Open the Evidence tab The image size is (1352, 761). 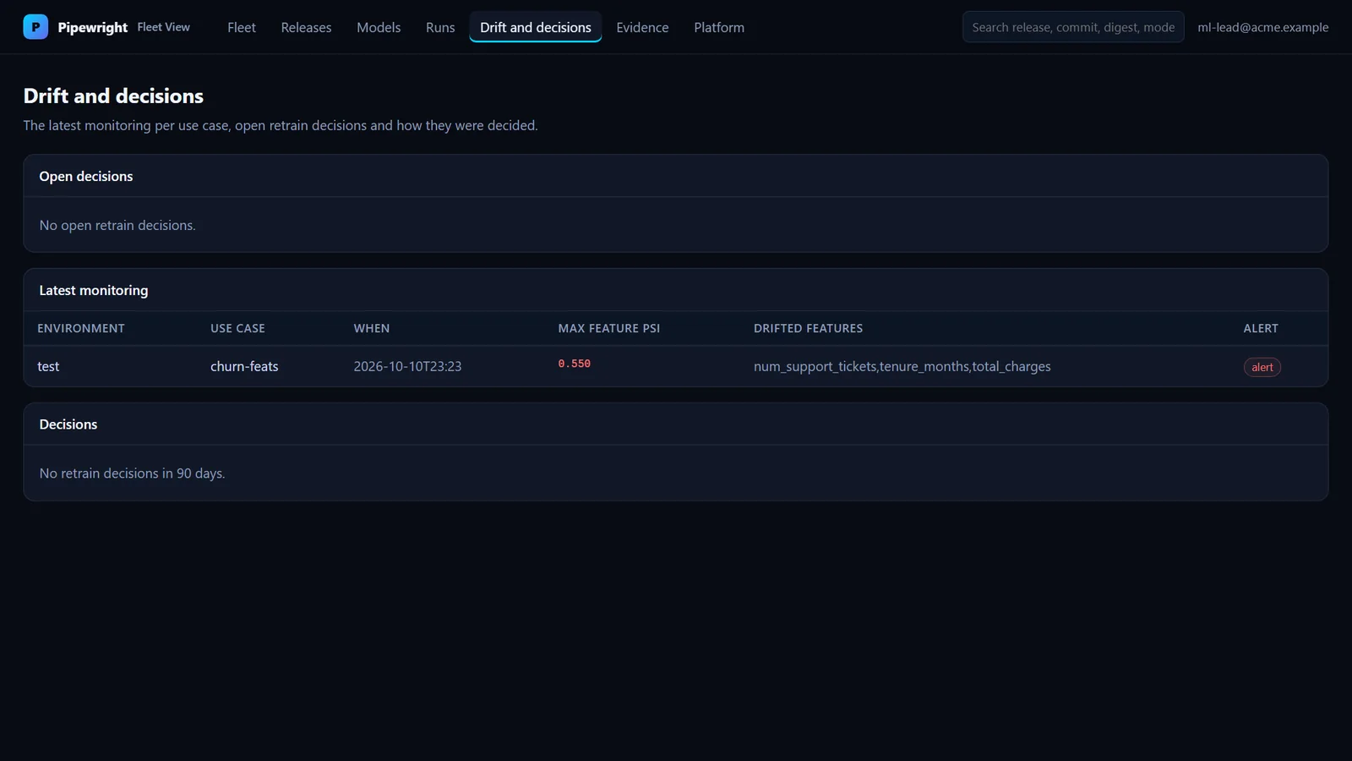click(642, 27)
